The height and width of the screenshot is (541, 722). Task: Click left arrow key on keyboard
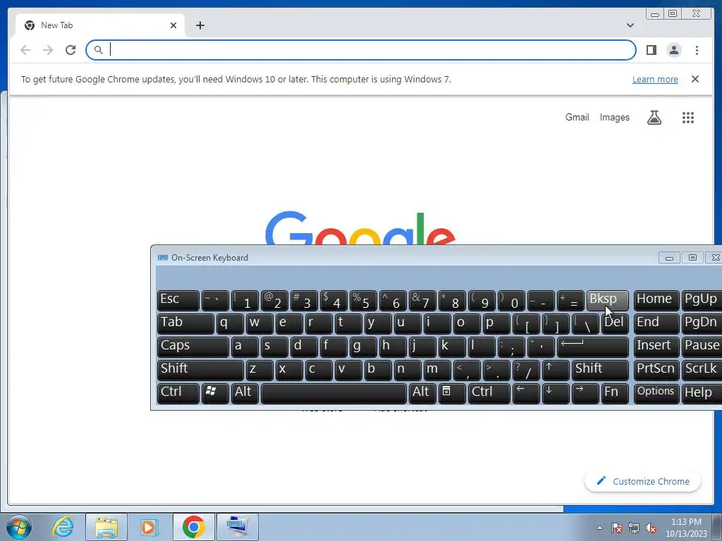(x=525, y=394)
